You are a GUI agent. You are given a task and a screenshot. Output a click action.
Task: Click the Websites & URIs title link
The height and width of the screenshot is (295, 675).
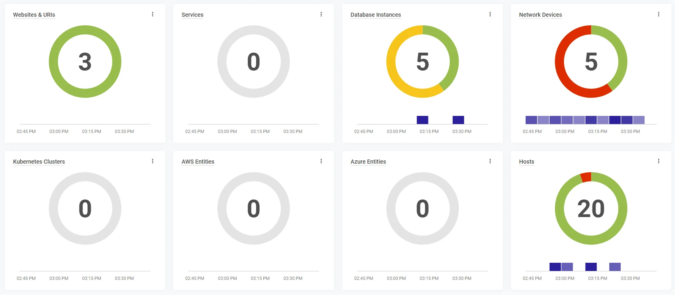[34, 15]
